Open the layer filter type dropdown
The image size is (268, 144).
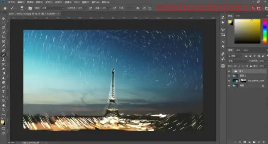pyautogui.click(x=235, y=56)
